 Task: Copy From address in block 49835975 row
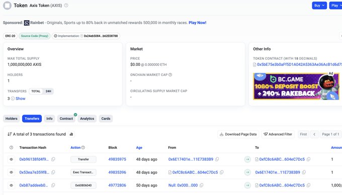(x=217, y=159)
